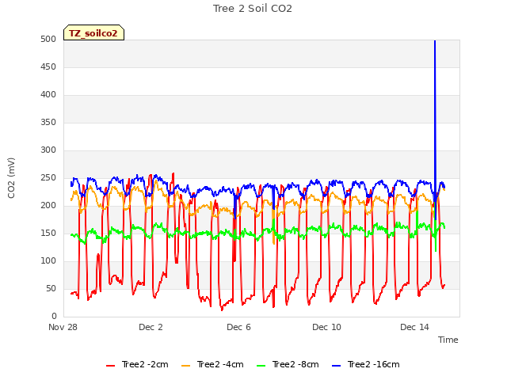Click the Dec 10 x-axis tick label
Viewport: 507px width, 380px height.
coord(326,327)
